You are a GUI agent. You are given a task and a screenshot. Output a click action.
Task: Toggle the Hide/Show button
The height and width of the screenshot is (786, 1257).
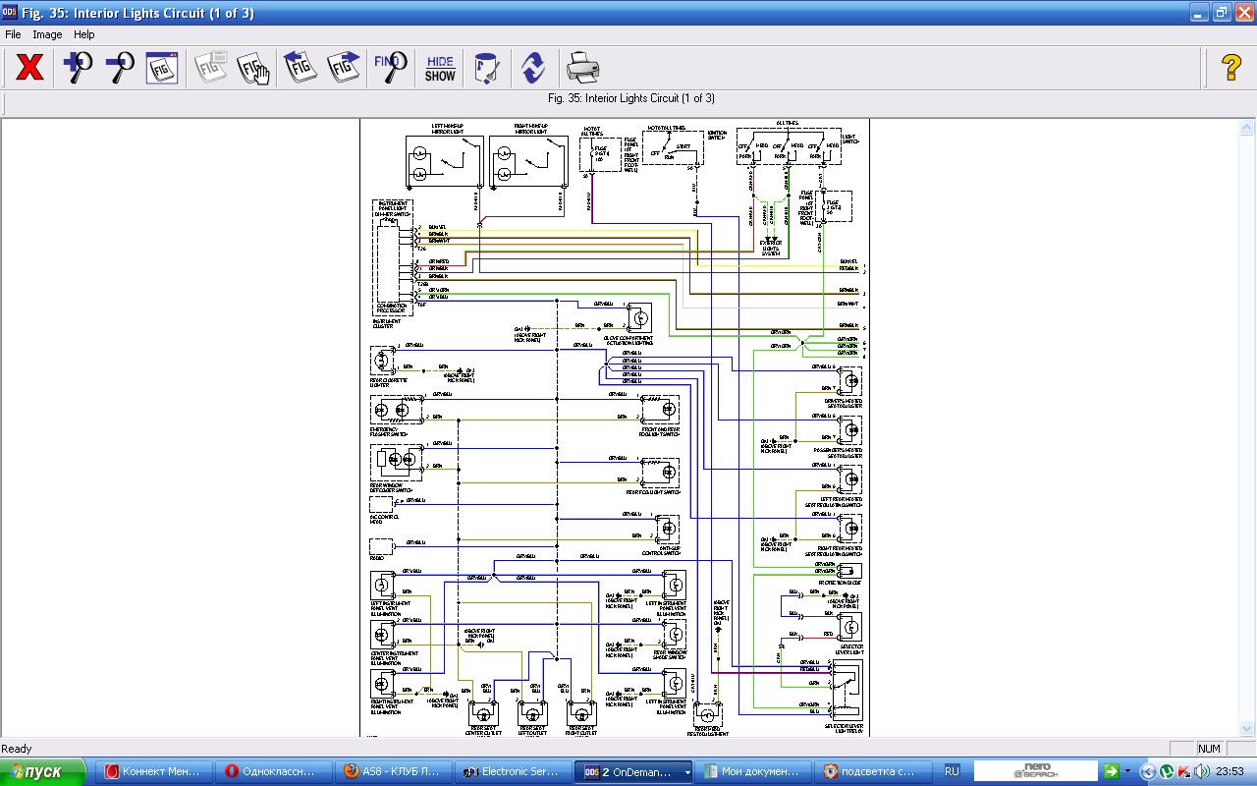point(440,68)
